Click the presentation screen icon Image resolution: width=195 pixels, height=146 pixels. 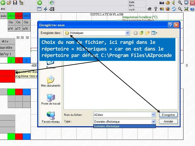pyautogui.click(x=186, y=3)
